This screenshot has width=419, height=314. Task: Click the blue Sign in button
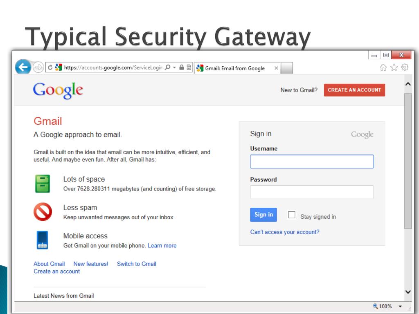(x=263, y=215)
